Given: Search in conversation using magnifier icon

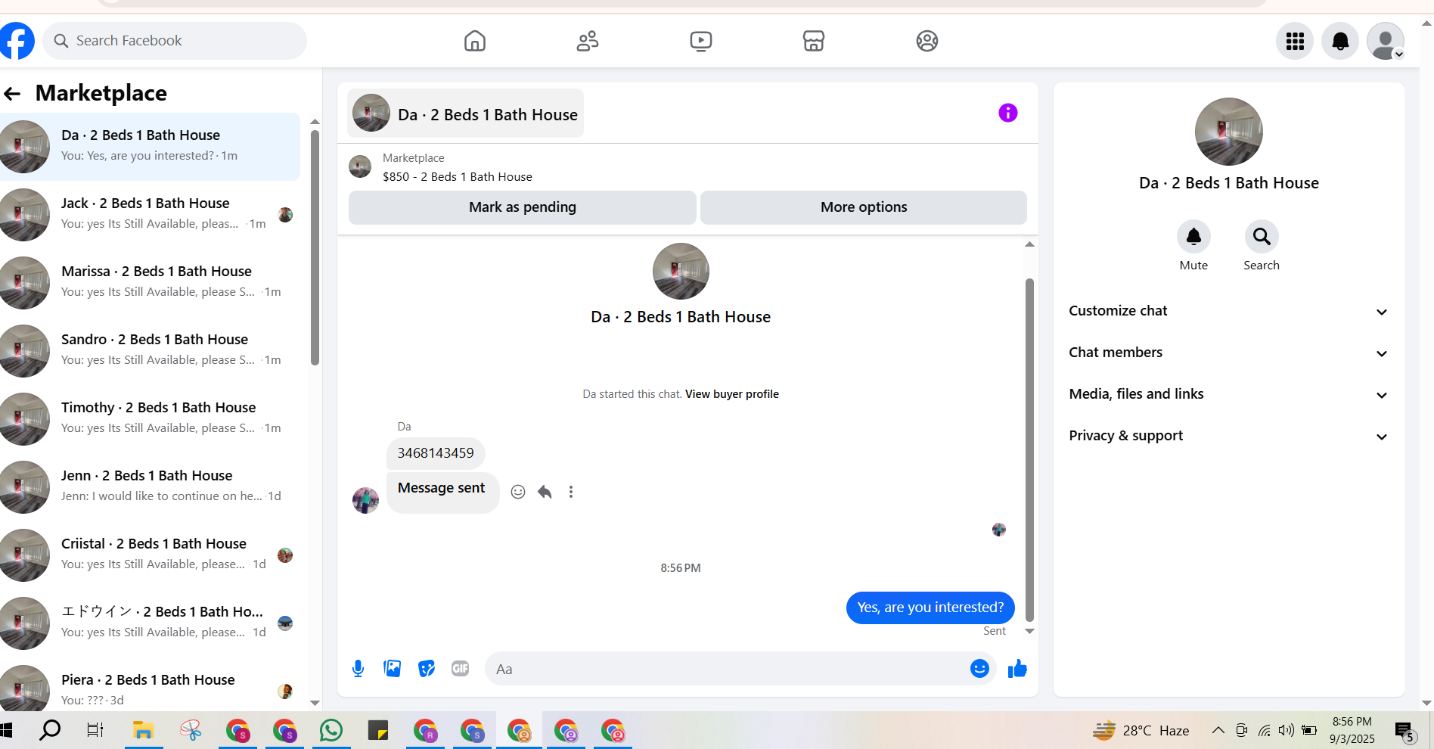Looking at the screenshot, I should click(1262, 237).
